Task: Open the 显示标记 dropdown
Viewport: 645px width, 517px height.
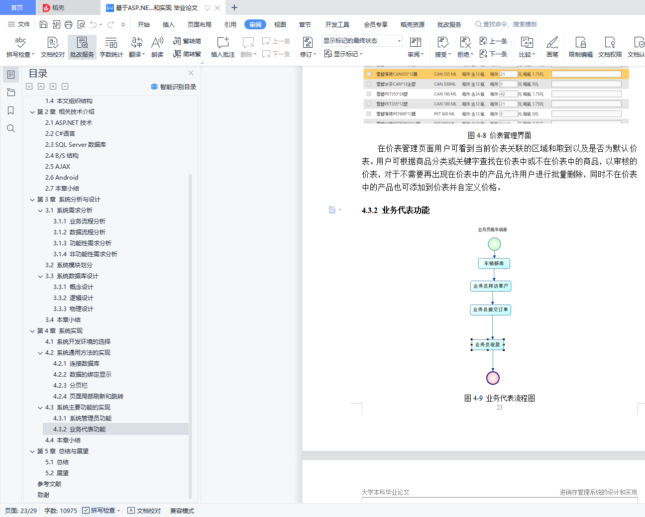Action: tap(343, 54)
